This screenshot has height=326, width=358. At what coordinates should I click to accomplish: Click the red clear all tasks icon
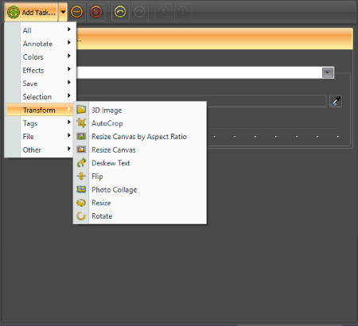point(96,12)
